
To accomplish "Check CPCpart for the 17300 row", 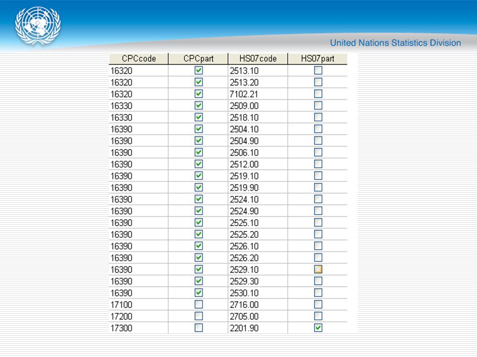I will (x=199, y=328).
